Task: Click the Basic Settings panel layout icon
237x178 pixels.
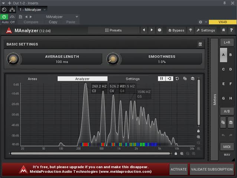Action: point(200,44)
